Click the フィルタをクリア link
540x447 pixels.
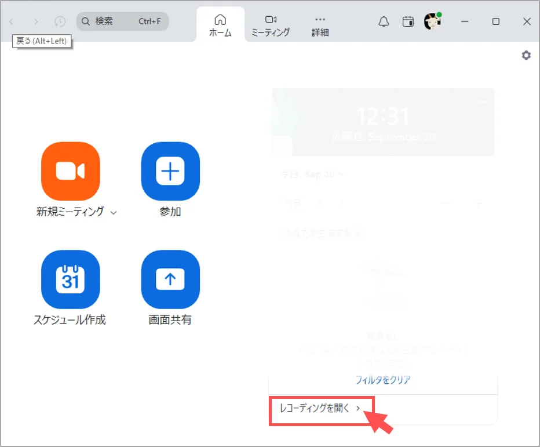[x=382, y=380]
